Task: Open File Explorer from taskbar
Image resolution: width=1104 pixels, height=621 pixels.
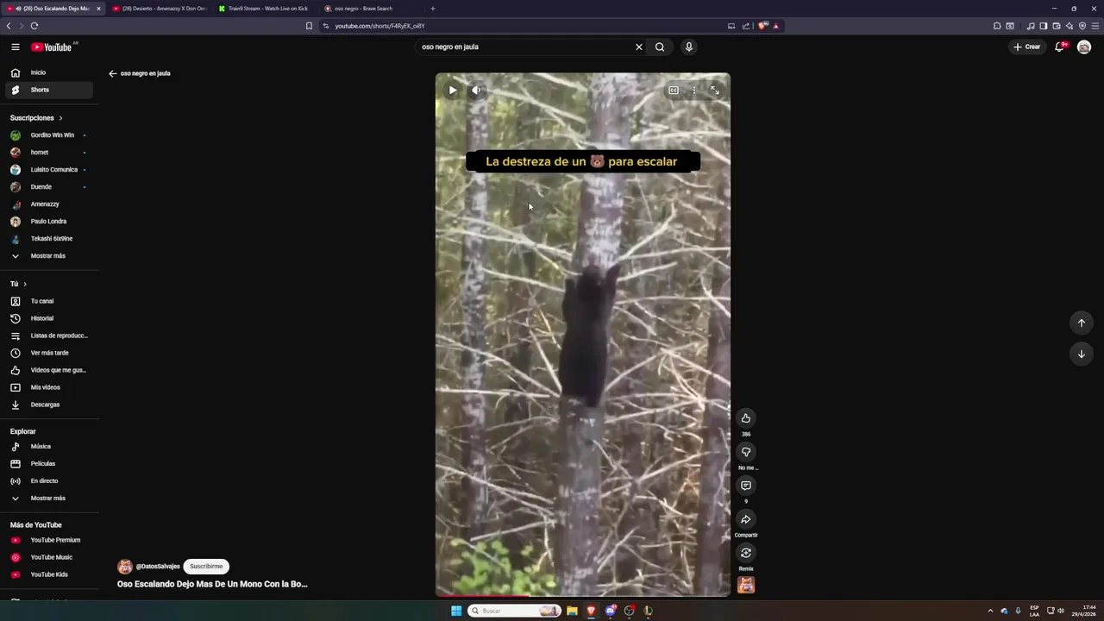Action: pos(572,611)
